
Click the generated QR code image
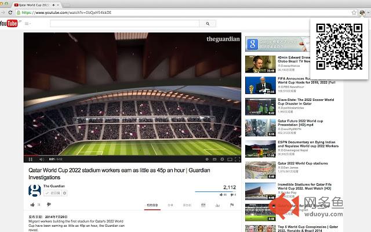[339, 46]
